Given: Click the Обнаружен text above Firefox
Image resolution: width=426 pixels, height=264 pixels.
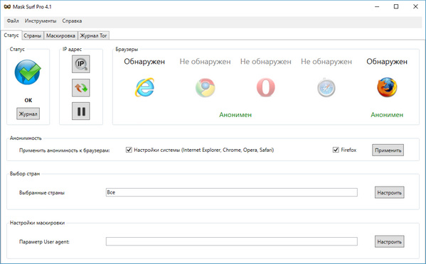Looking at the screenshot, I should tap(387, 62).
